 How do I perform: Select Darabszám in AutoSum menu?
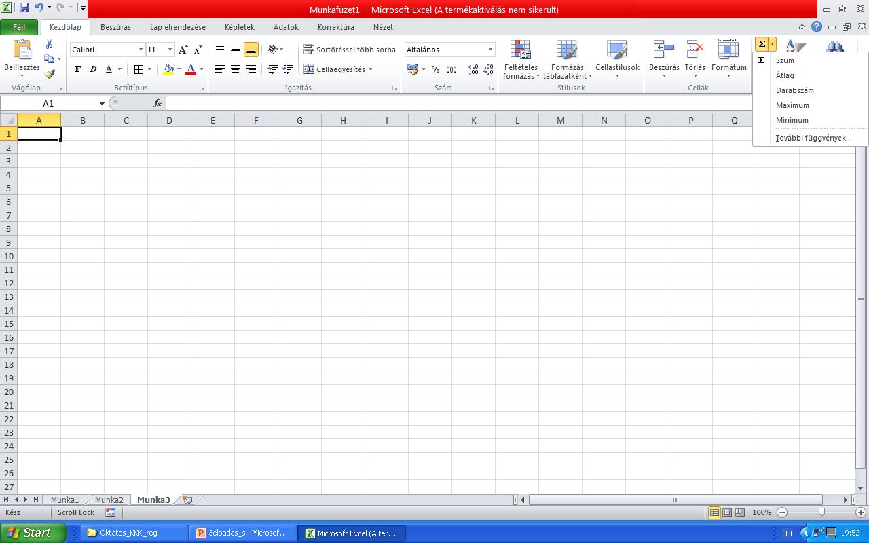point(811,90)
